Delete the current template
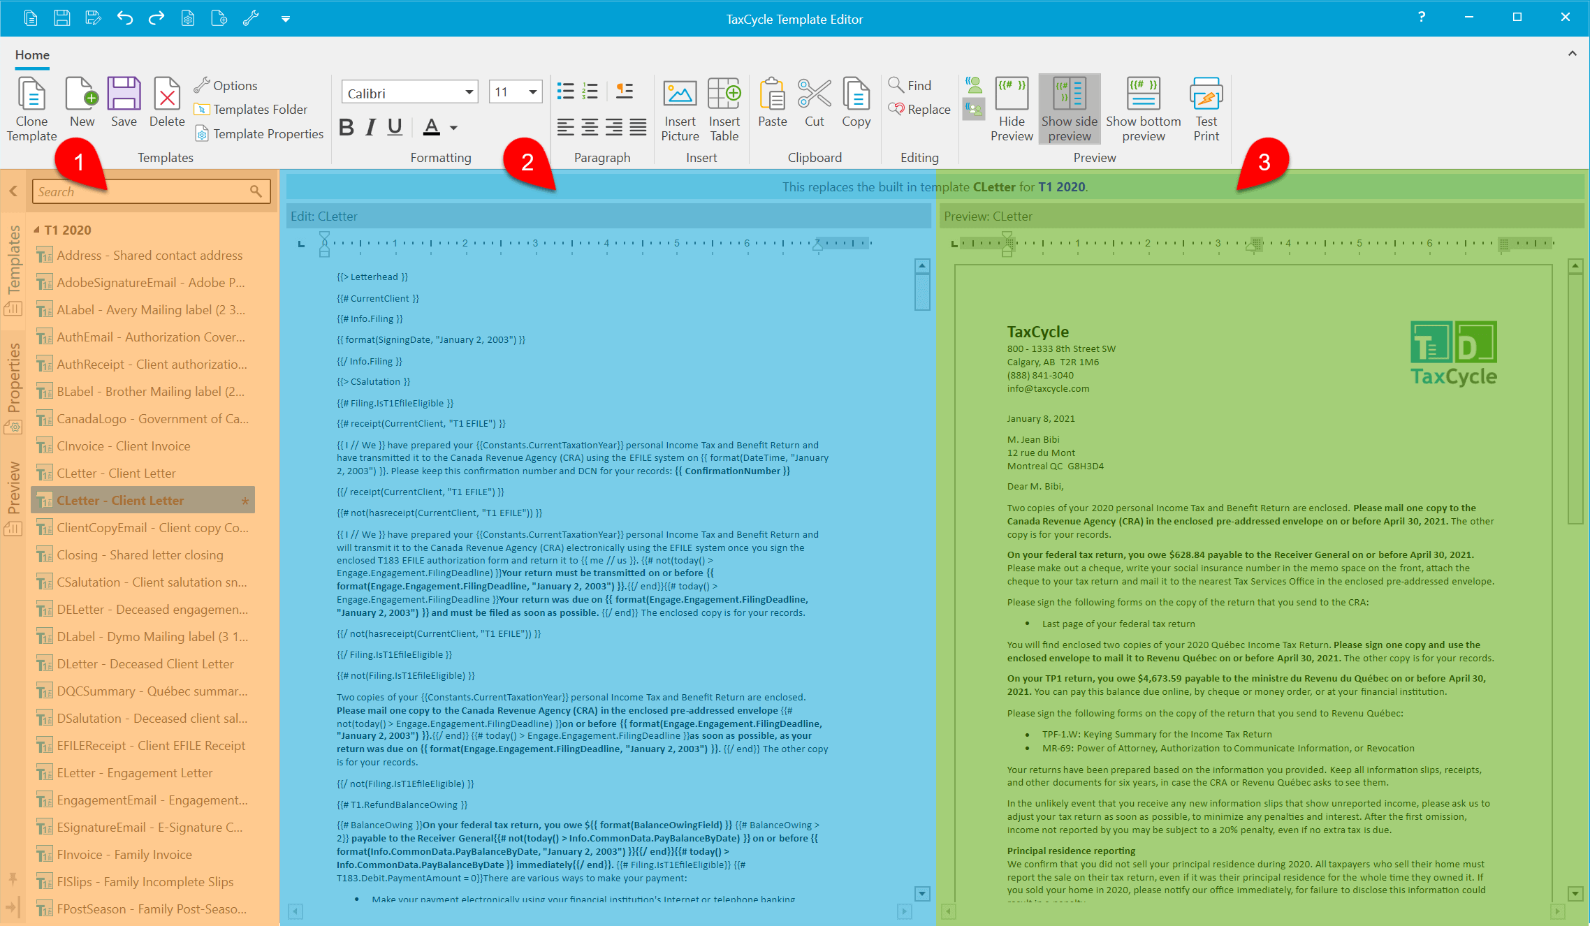Viewport: 1590px width, 926px height. tap(167, 103)
